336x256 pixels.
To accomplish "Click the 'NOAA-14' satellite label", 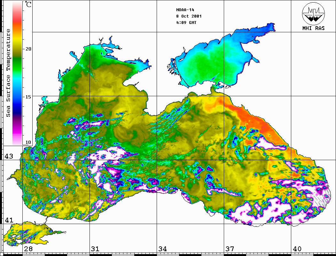I will 185,10.
